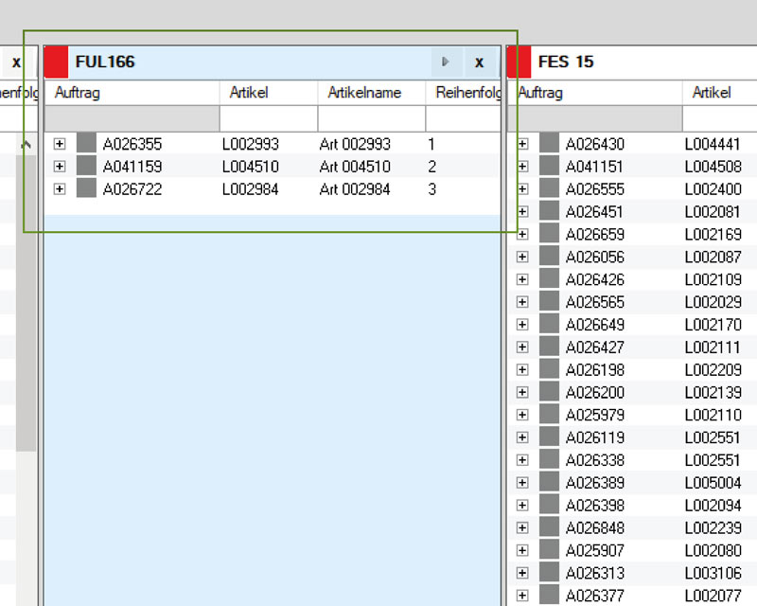
Task: Click the Auftrag column header in FES 15
Action: [x=596, y=93]
